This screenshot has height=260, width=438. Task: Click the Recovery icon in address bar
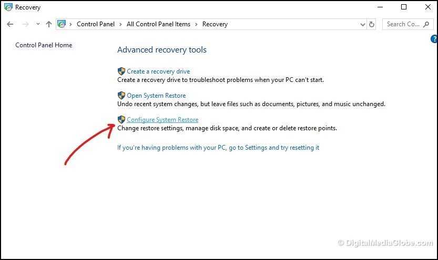[62, 24]
